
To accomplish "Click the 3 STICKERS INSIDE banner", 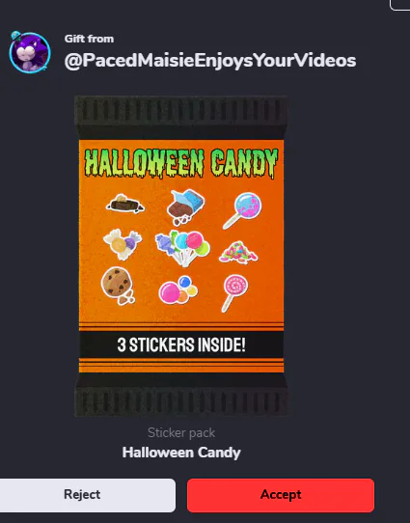I will (181, 344).
